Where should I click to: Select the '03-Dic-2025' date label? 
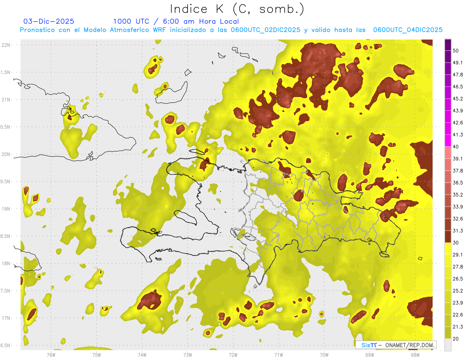pos(49,21)
